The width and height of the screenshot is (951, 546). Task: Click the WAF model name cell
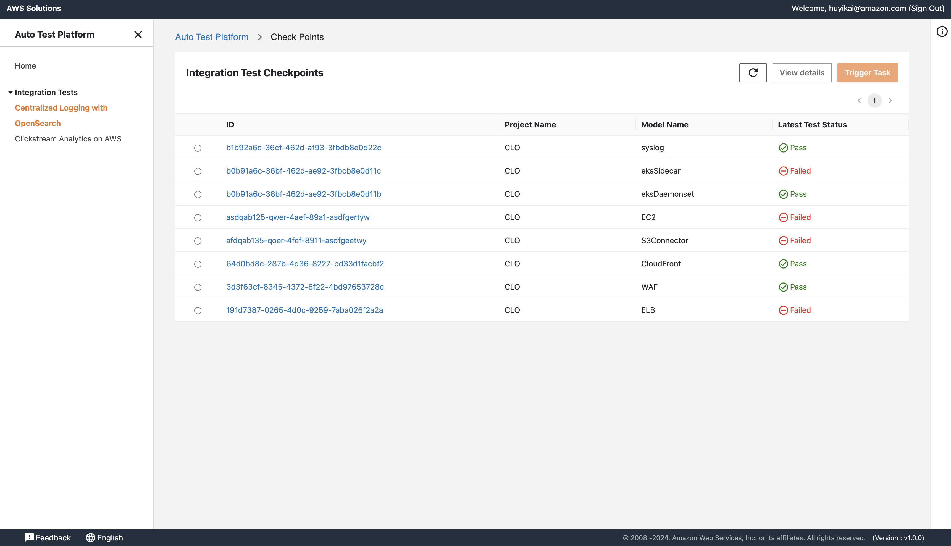click(x=649, y=287)
